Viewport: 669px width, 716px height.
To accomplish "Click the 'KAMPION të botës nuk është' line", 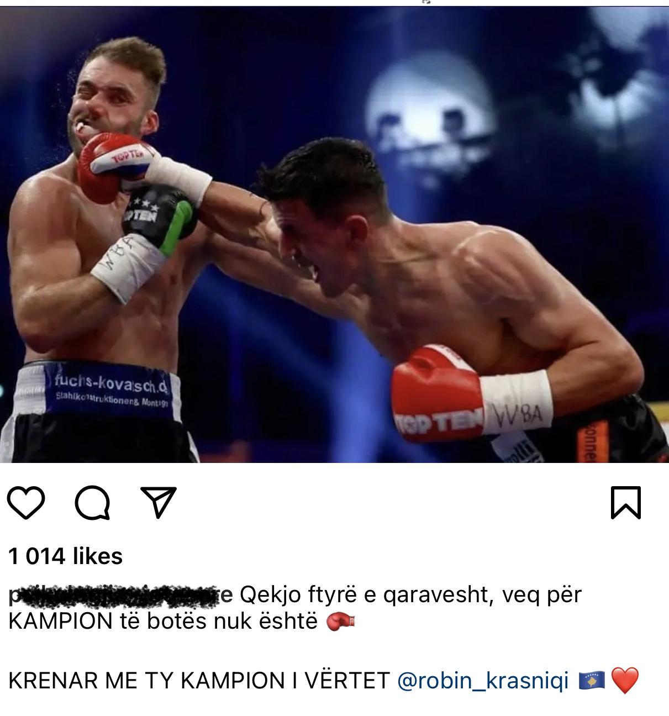I will [x=163, y=621].
